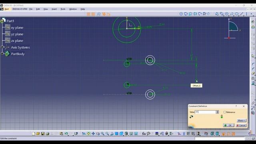
Task: Click the normal view blue square icon
Action: (x=116, y=134)
